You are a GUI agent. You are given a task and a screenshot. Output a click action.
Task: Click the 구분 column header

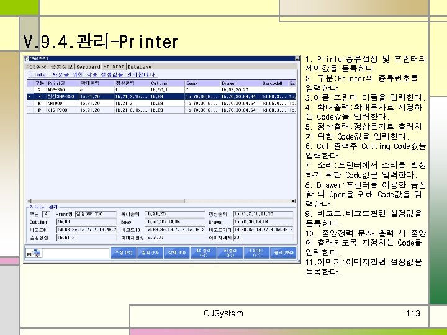40,83
